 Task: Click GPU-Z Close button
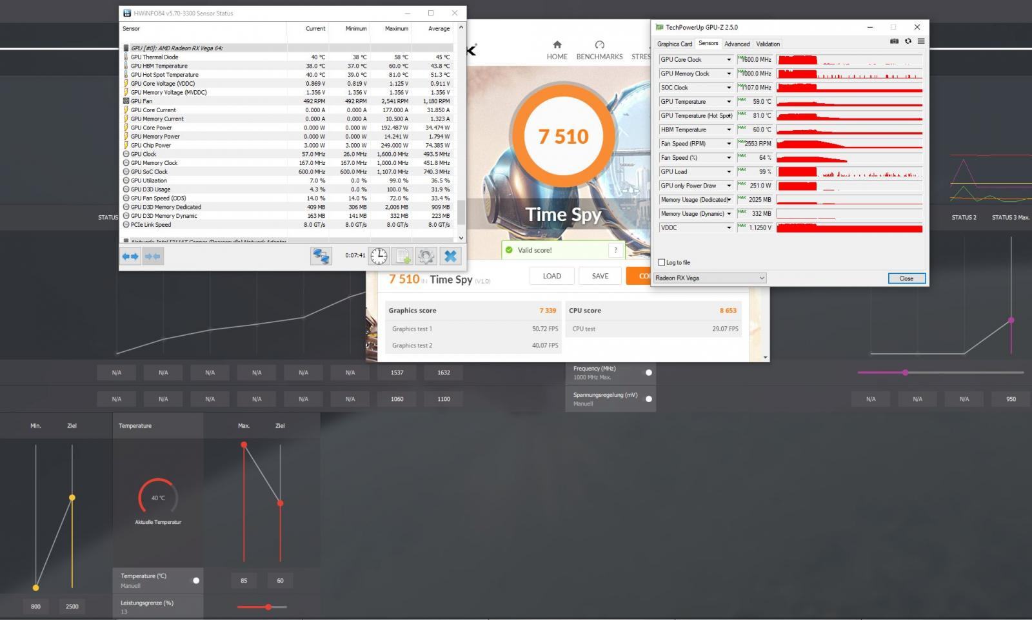(906, 278)
